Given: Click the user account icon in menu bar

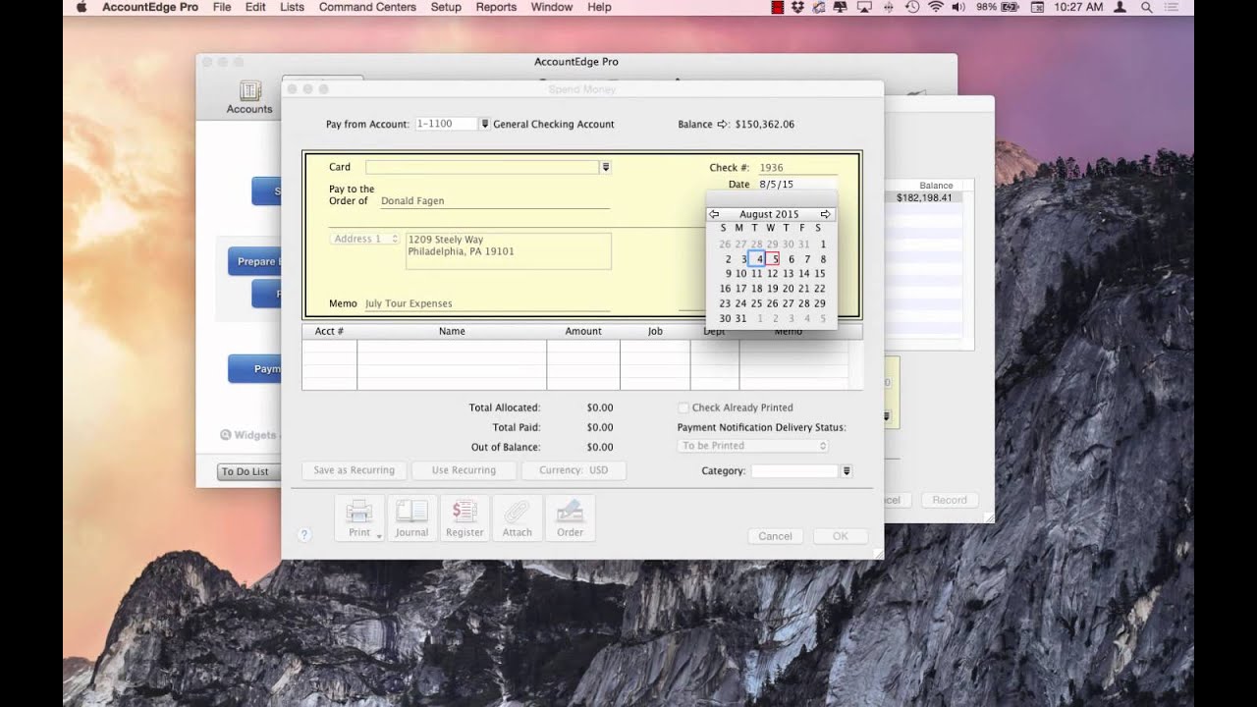Looking at the screenshot, I should click(x=1120, y=7).
